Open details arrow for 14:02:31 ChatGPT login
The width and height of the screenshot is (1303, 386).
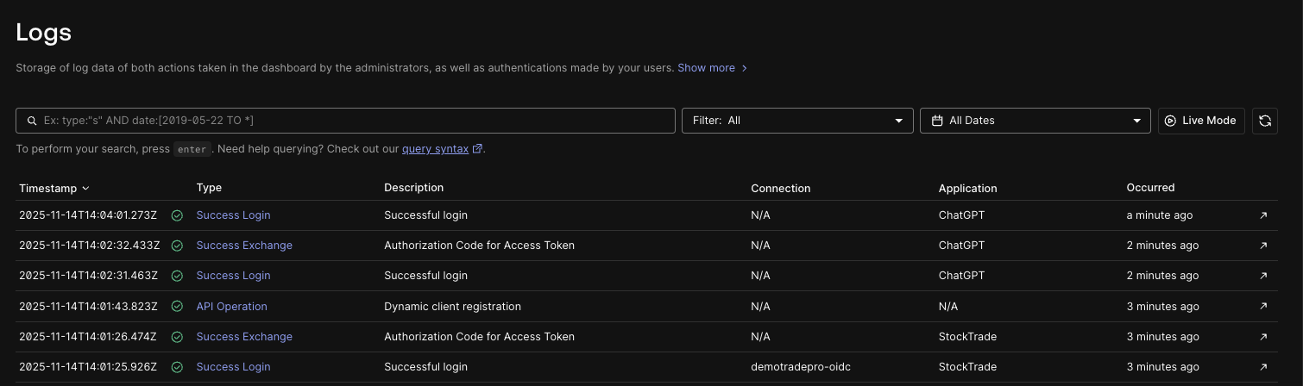[x=1263, y=276]
